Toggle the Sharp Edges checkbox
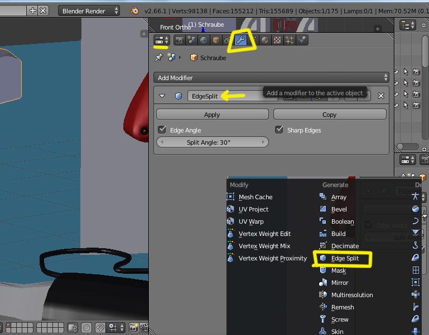 point(279,130)
